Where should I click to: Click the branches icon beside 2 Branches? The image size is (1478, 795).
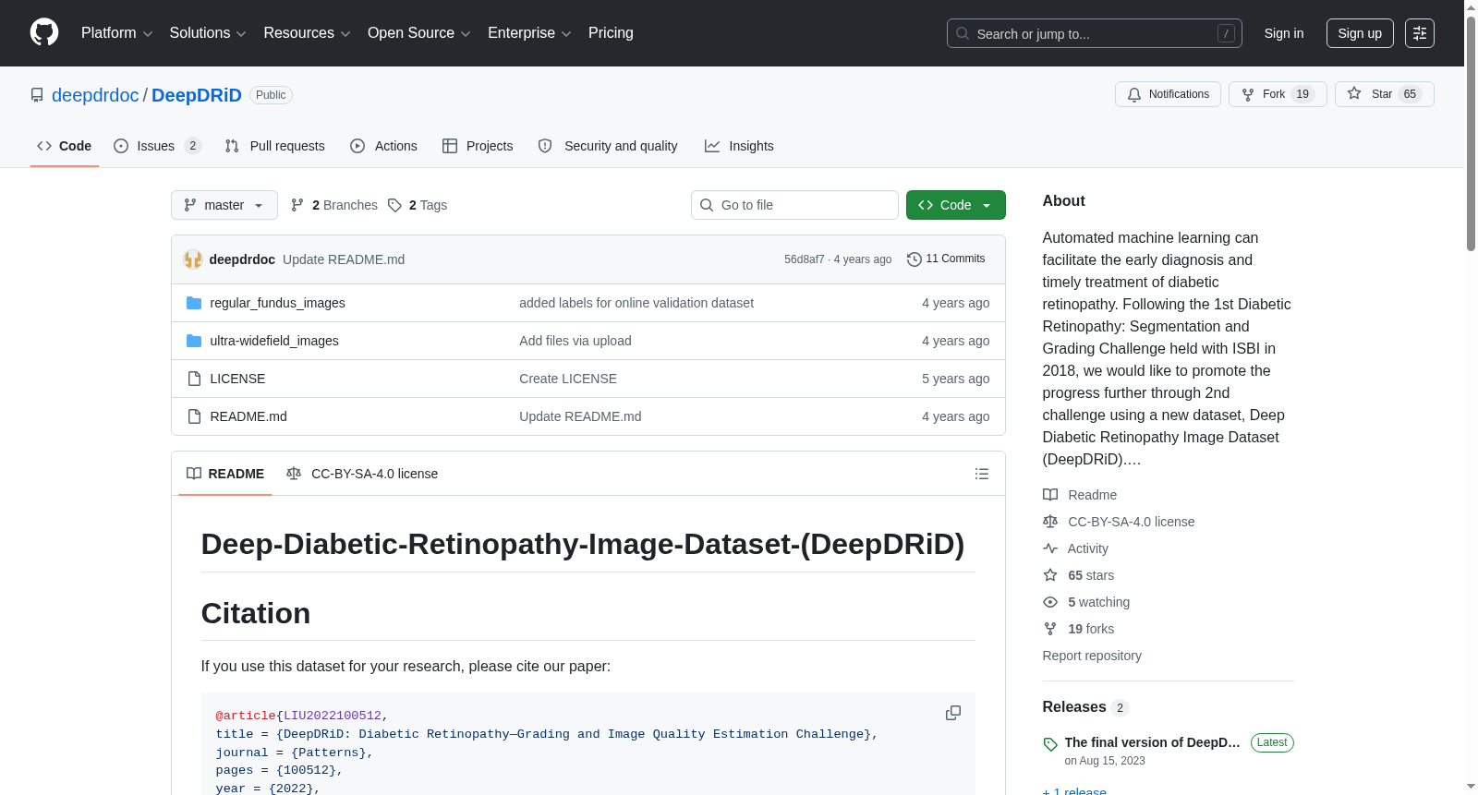point(297,205)
